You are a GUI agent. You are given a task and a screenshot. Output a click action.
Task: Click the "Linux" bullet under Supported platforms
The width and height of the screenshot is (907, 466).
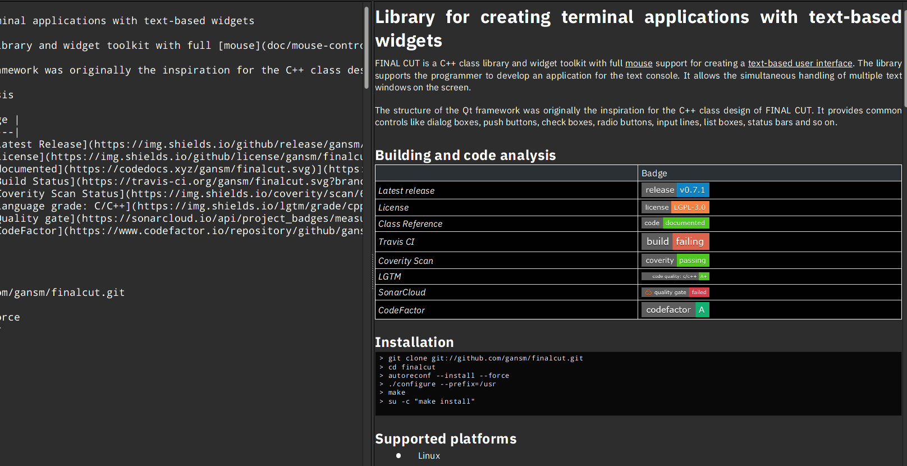pos(429,456)
